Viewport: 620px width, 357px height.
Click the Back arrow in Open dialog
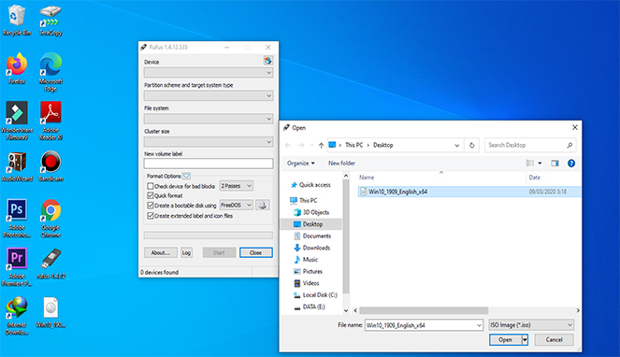pyautogui.click(x=288, y=145)
